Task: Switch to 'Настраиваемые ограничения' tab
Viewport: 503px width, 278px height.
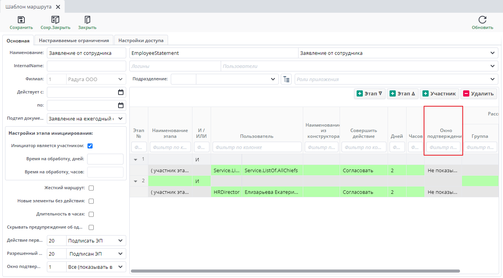Action: [x=74, y=41]
